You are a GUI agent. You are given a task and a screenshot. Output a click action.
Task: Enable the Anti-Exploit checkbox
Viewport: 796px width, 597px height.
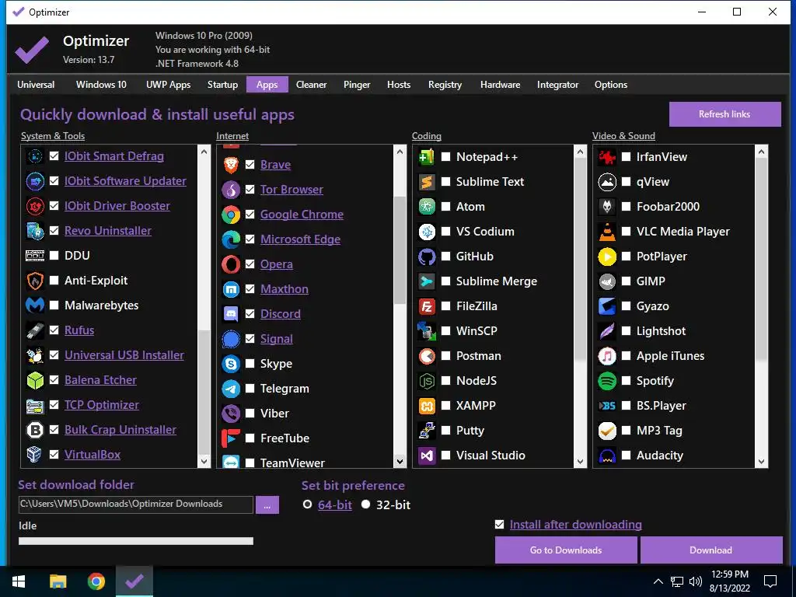point(54,280)
